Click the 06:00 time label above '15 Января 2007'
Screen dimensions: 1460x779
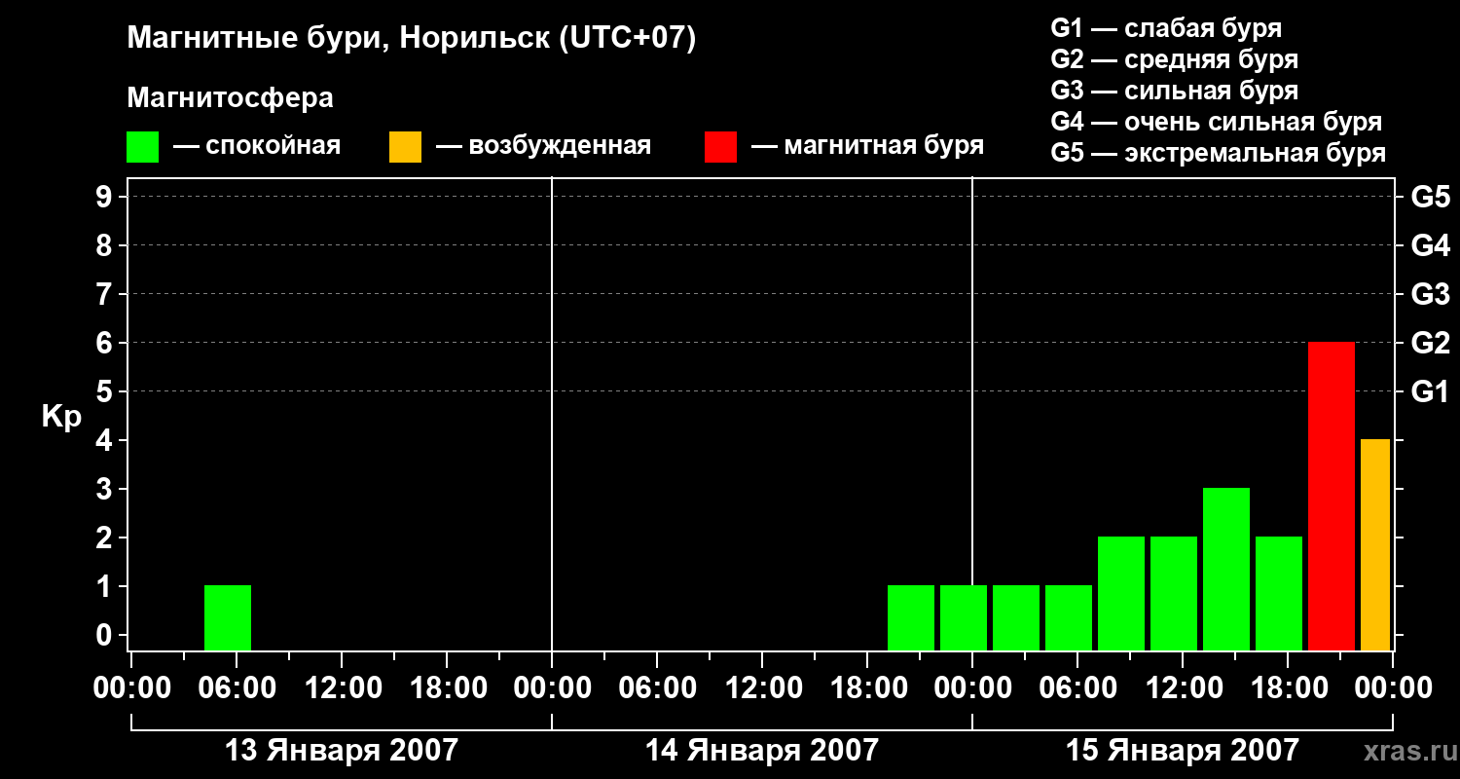1077,687
